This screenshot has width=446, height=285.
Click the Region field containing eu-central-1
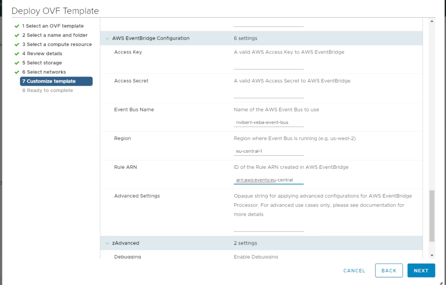[x=268, y=151]
